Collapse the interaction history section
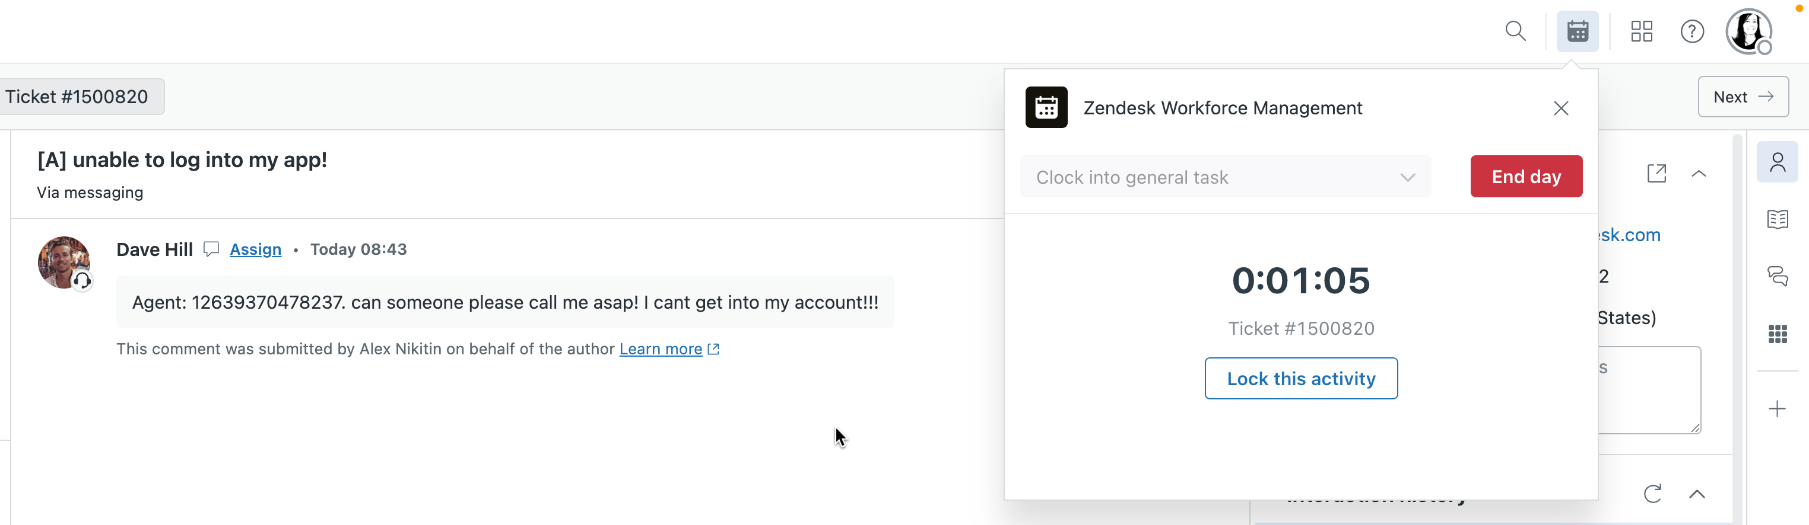Image resolution: width=1809 pixels, height=525 pixels. click(x=1697, y=494)
